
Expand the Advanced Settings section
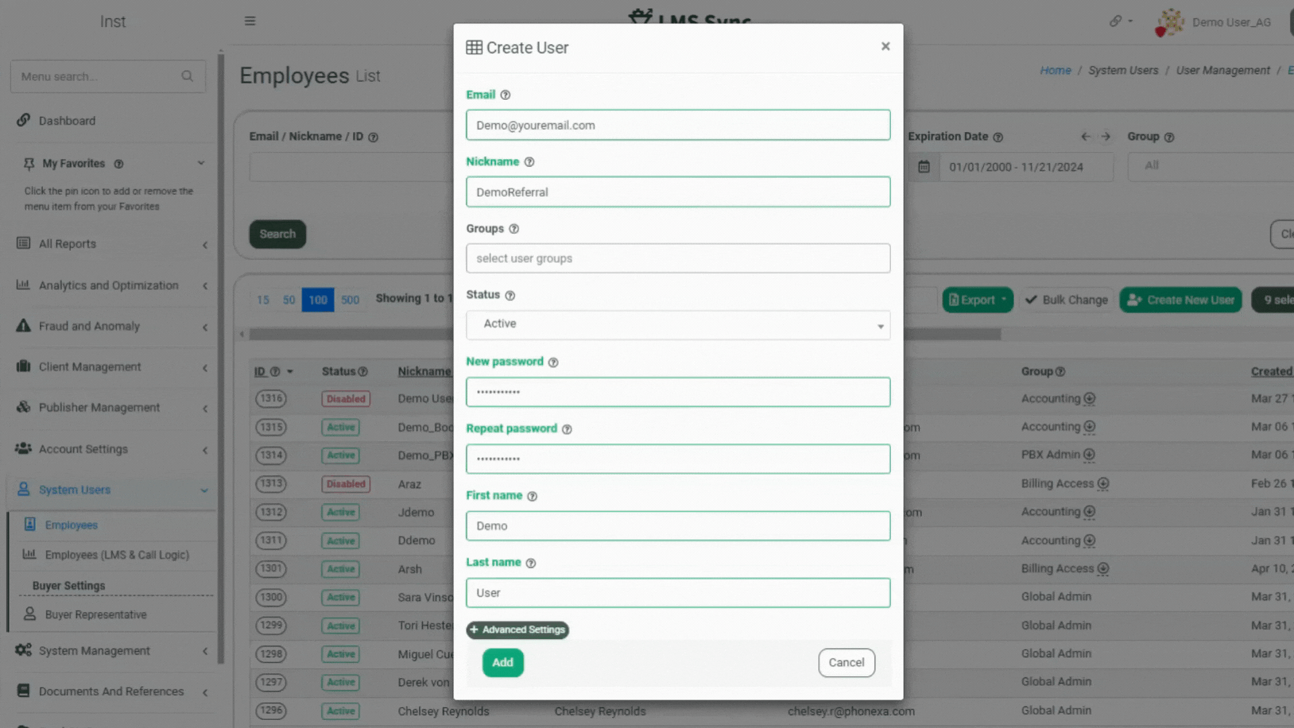tap(518, 630)
